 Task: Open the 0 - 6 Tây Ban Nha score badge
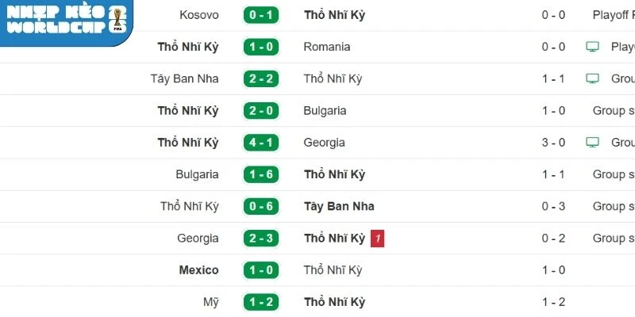(x=261, y=206)
